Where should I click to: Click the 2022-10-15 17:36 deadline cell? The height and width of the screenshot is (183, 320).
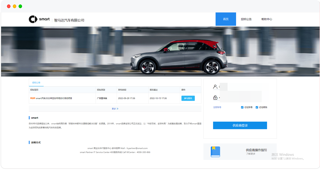158,98
